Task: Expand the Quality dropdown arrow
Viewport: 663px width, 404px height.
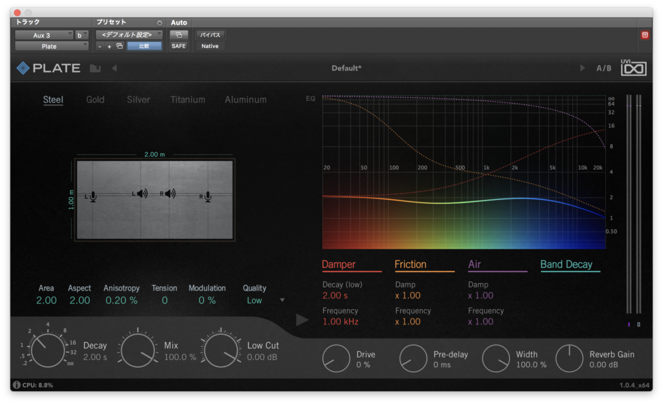Action: point(282,300)
